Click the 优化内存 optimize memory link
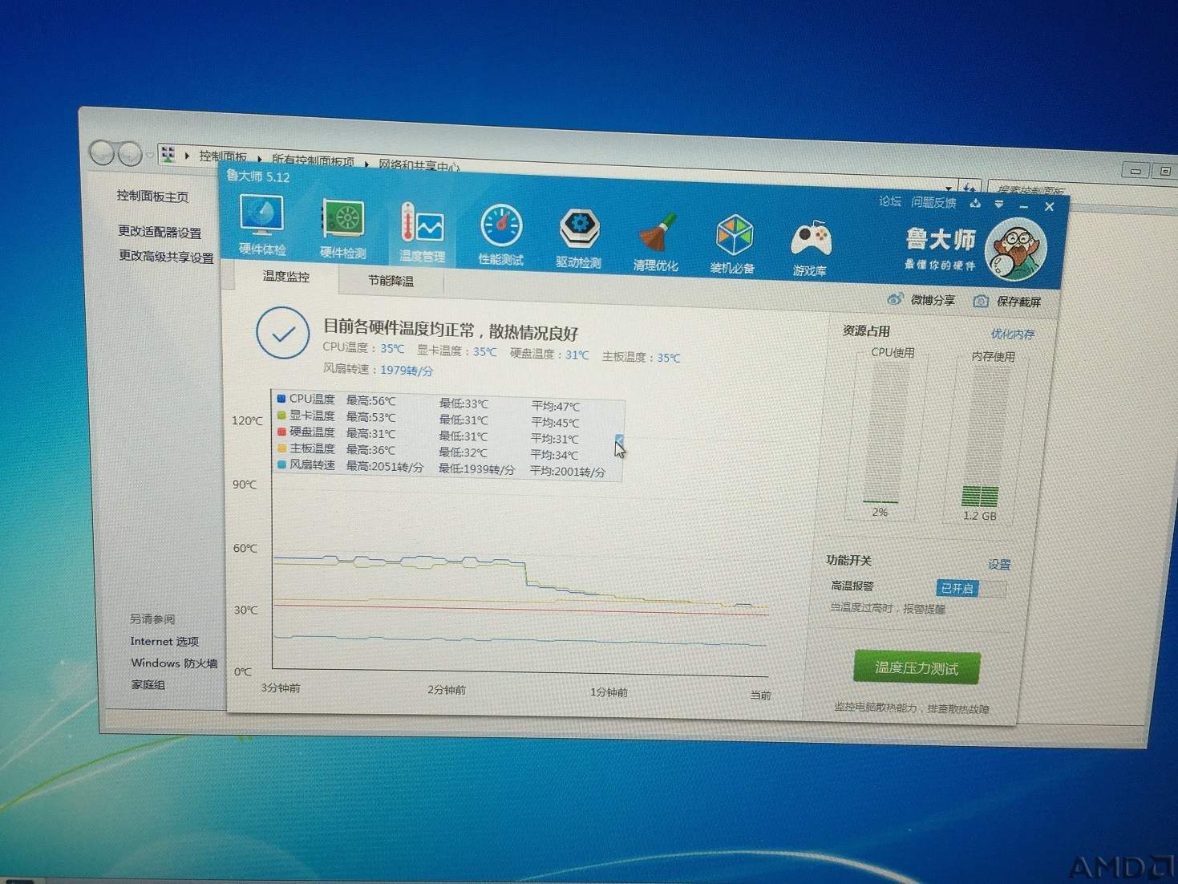The image size is (1178, 884). 1012,334
